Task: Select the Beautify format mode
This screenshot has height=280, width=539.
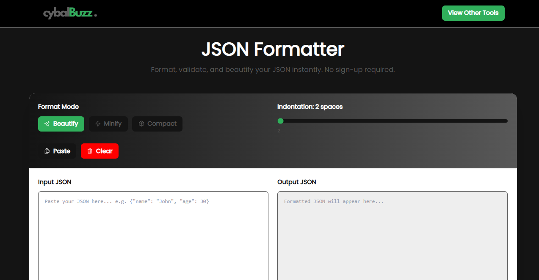Action: coord(61,124)
